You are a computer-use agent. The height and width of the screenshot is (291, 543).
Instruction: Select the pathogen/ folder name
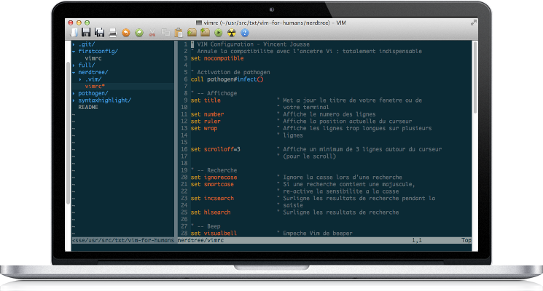coord(93,93)
